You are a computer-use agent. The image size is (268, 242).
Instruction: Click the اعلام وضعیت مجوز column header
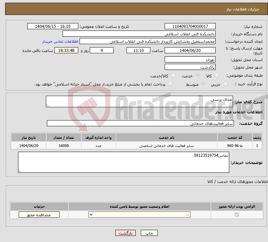139,206
